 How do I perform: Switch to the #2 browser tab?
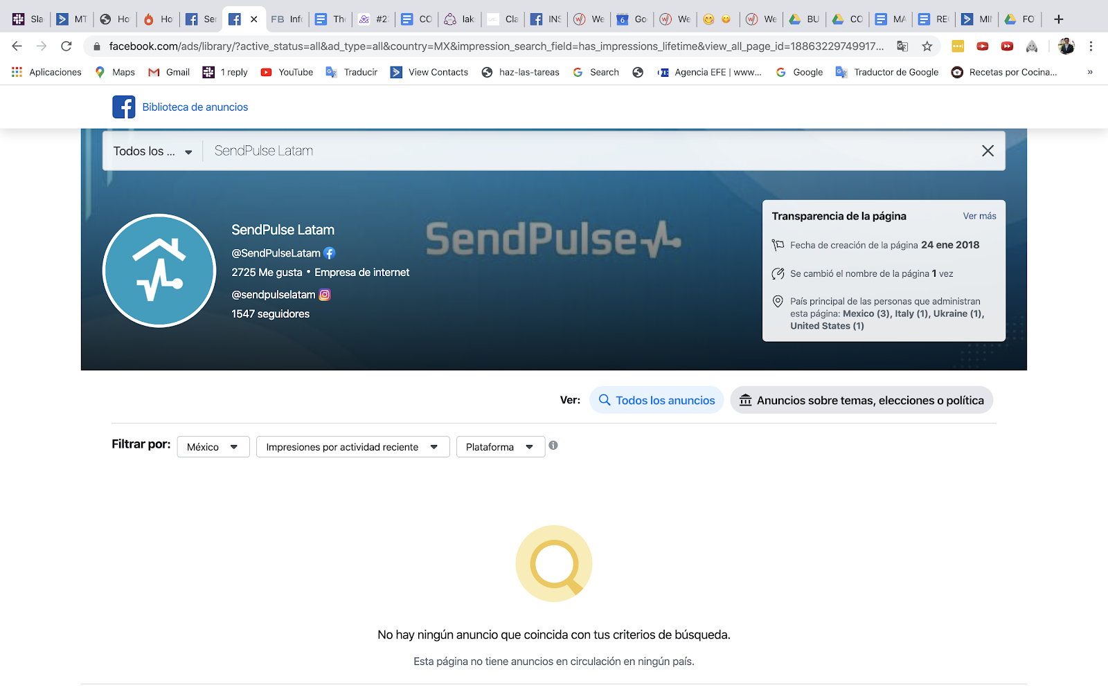coord(373,19)
